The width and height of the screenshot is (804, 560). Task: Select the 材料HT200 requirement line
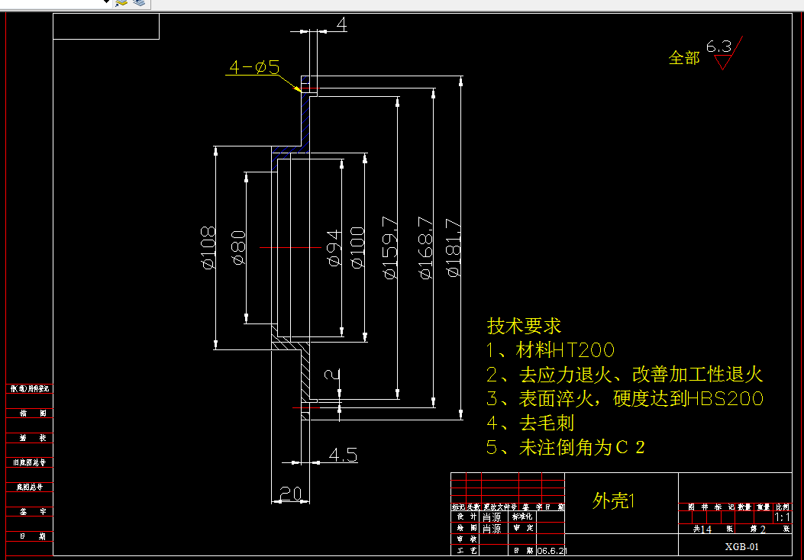pyautogui.click(x=551, y=350)
